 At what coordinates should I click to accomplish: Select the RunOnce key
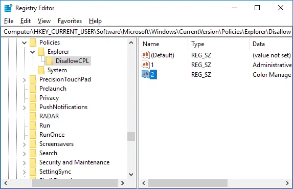[52, 135]
